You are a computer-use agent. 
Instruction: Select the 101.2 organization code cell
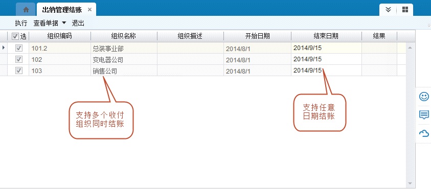(x=60, y=49)
